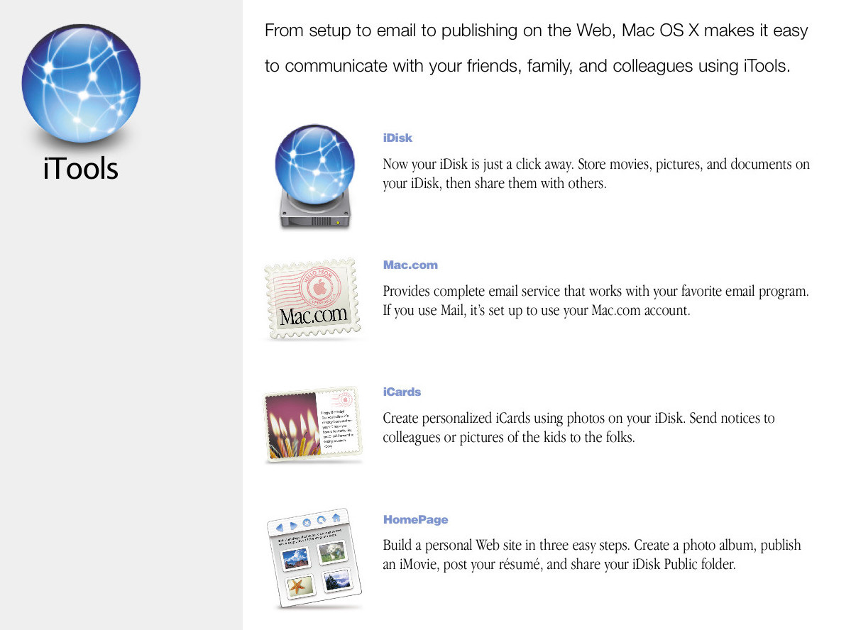
Task: Select the Mac.com postage stamp icon
Action: coord(313,299)
